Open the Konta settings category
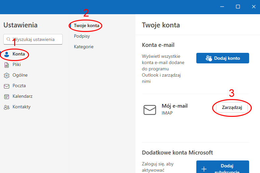 coord(15,54)
